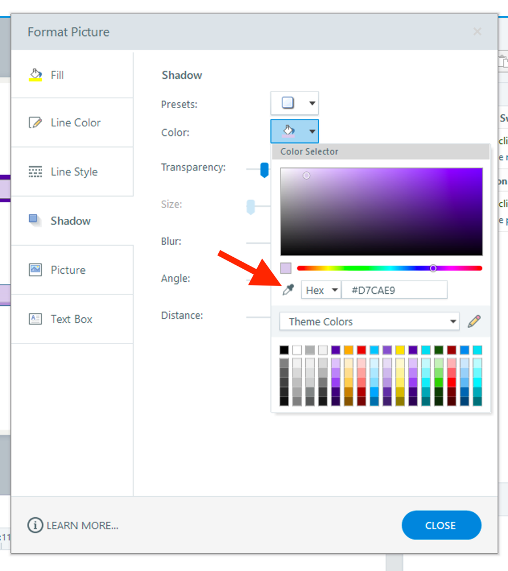Image resolution: width=508 pixels, height=571 pixels.
Task: Click the pencil icon beside Theme Colors
Action: click(x=474, y=321)
